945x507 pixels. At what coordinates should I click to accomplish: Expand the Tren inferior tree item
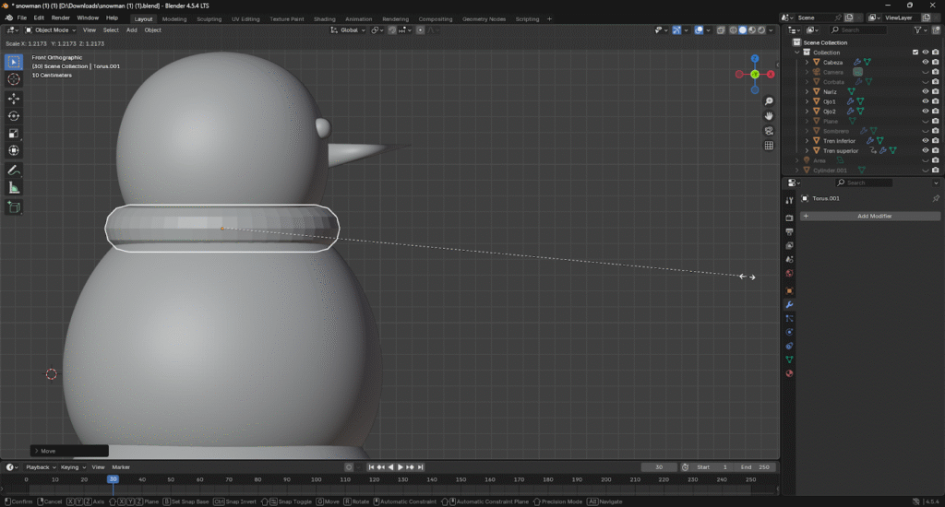[807, 141]
